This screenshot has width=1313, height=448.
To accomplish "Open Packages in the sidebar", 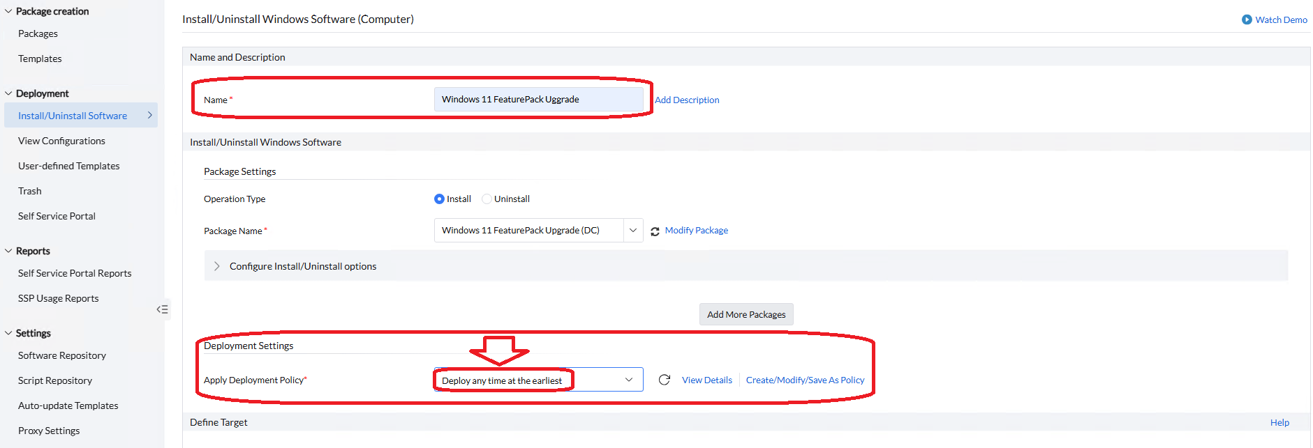I will 38,33.
